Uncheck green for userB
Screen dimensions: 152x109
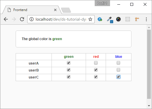click(69, 70)
